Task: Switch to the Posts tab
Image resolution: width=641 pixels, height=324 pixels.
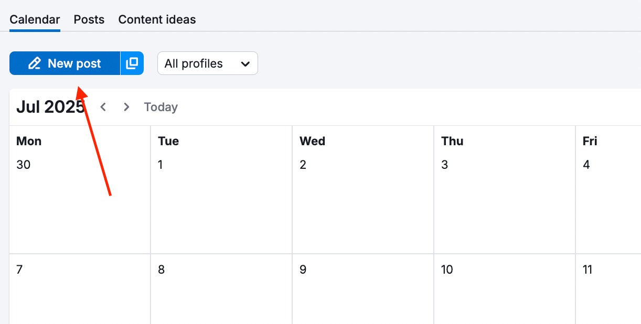Action: tap(89, 20)
